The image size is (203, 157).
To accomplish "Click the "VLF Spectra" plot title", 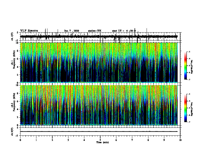I will pos(29,31).
